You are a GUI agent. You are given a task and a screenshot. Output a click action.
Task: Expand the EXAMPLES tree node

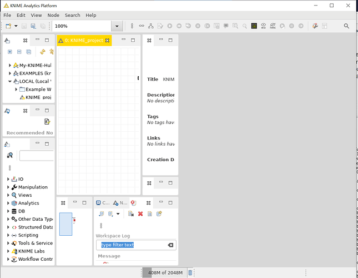click(x=9, y=73)
